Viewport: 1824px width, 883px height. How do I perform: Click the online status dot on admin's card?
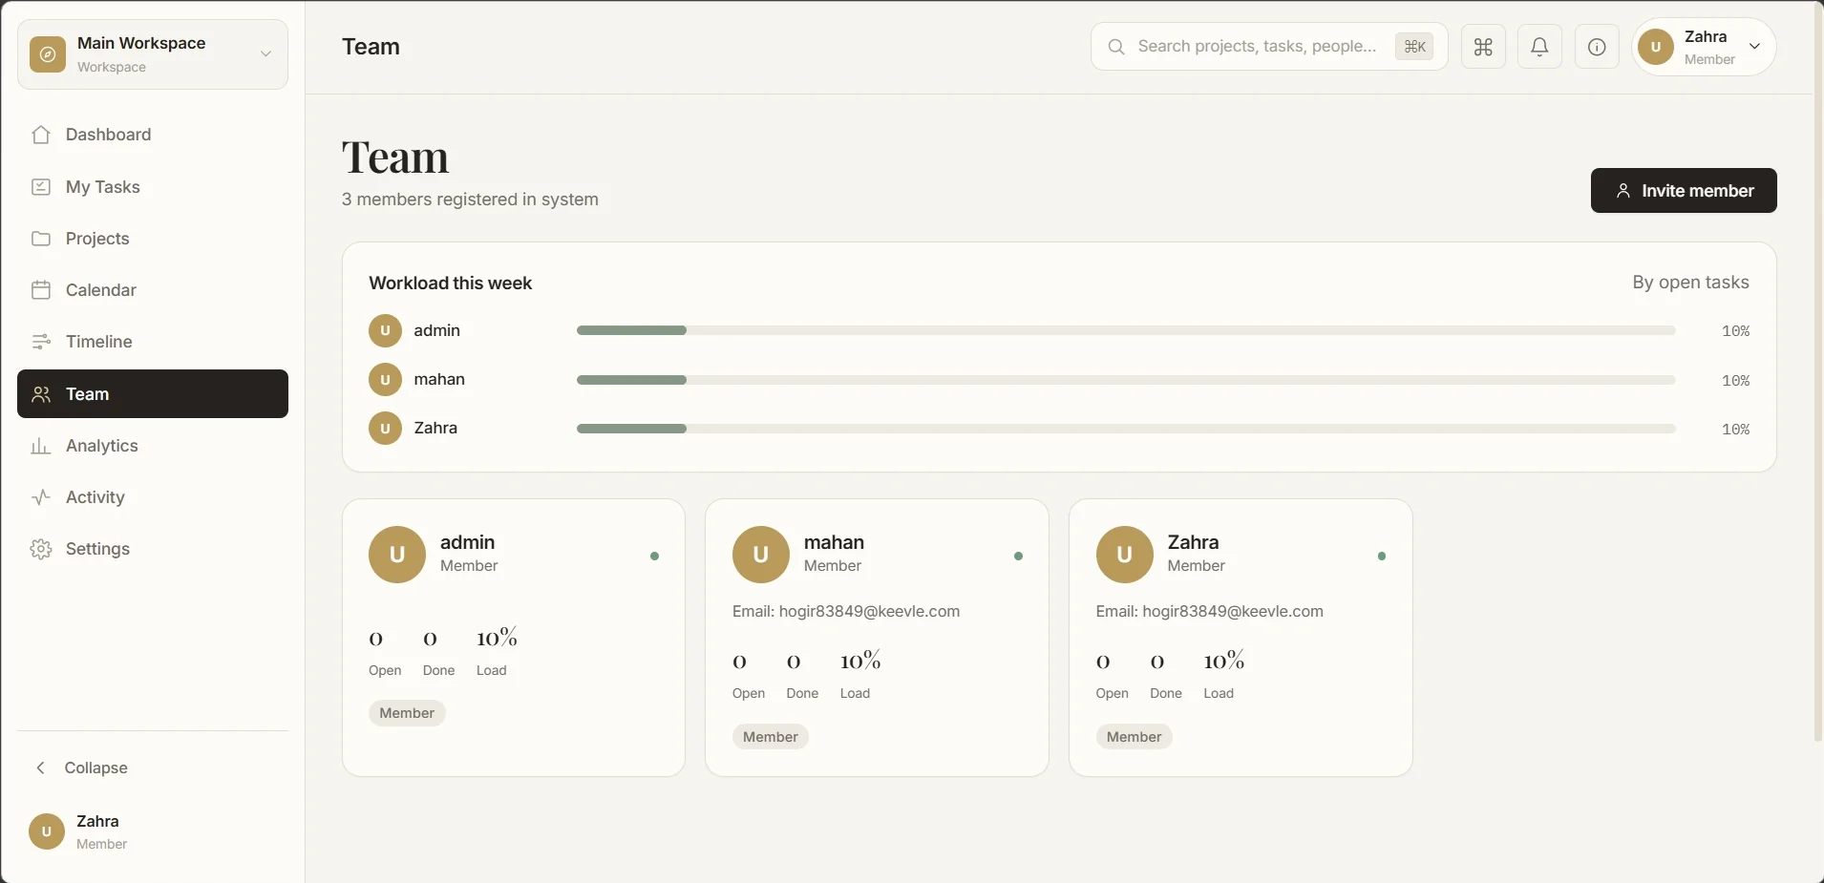coord(654,556)
